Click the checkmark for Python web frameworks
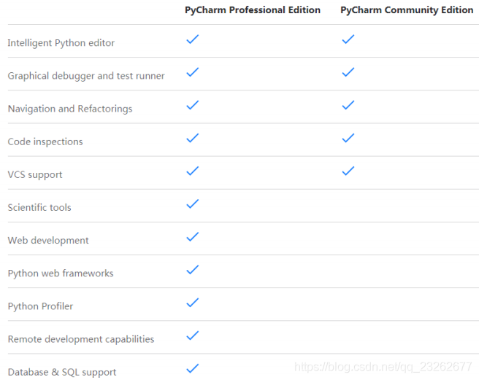The height and width of the screenshot is (380, 479). click(193, 270)
